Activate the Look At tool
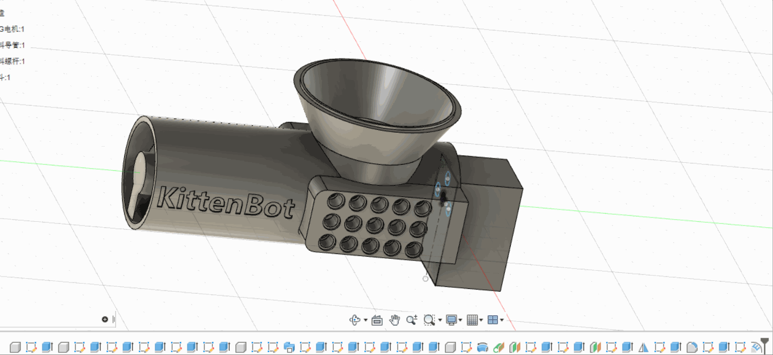 (x=377, y=320)
